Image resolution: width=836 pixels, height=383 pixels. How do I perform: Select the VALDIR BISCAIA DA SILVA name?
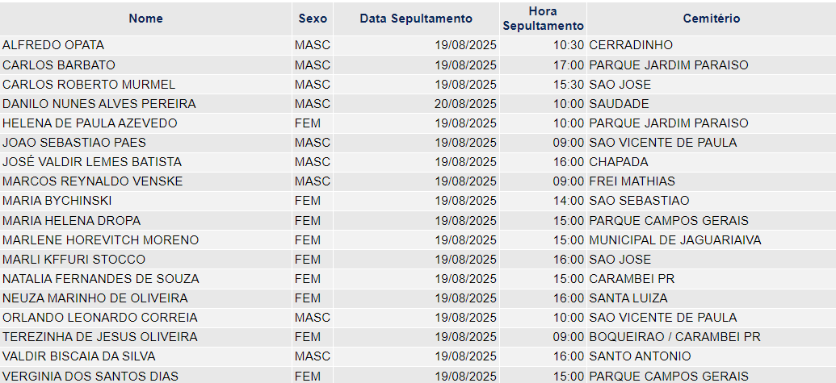point(79,356)
